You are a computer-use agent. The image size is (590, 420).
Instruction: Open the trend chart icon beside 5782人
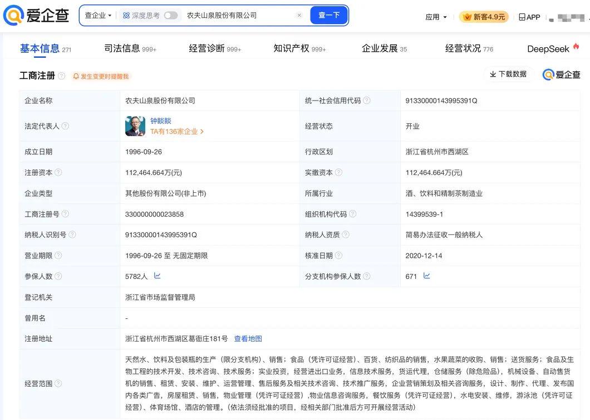pyautogui.click(x=158, y=276)
